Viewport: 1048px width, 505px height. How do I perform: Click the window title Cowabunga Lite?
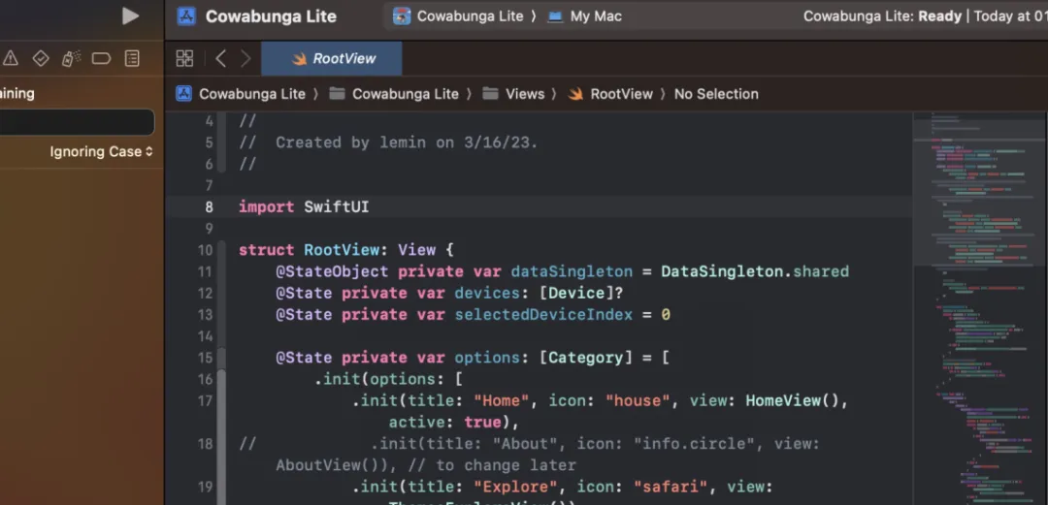point(271,16)
